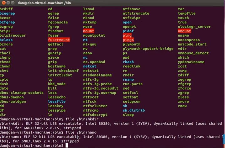Select the 'netcat' entry
The image size is (225, 148).
90,66
